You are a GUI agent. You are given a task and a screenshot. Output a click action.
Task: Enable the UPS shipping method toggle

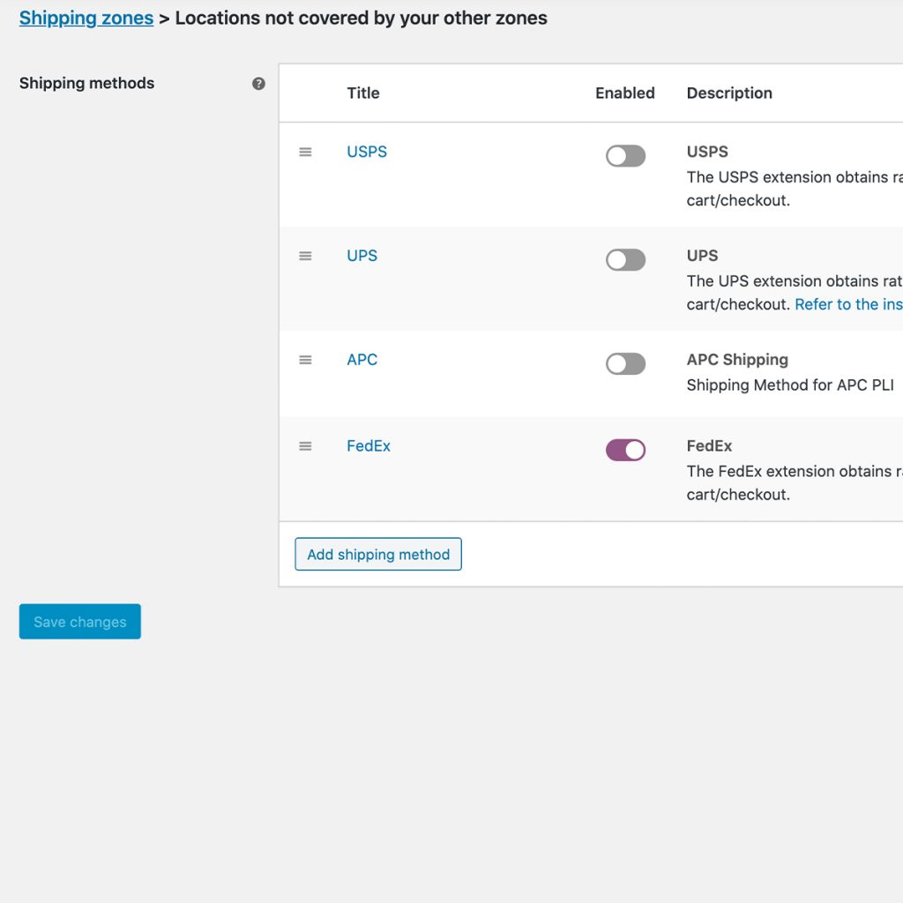[625, 260]
